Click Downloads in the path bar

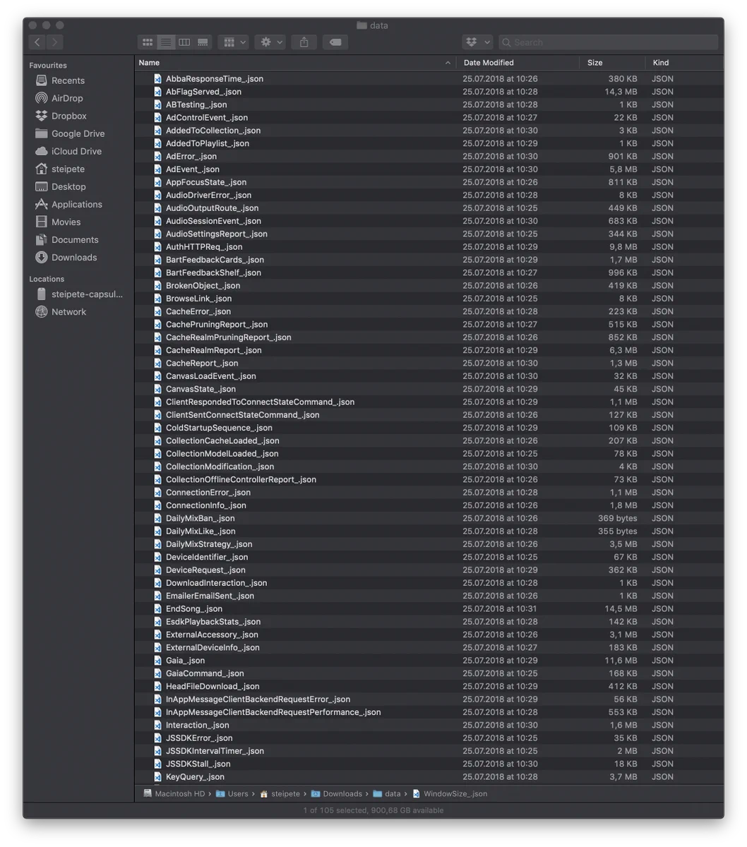(336, 793)
